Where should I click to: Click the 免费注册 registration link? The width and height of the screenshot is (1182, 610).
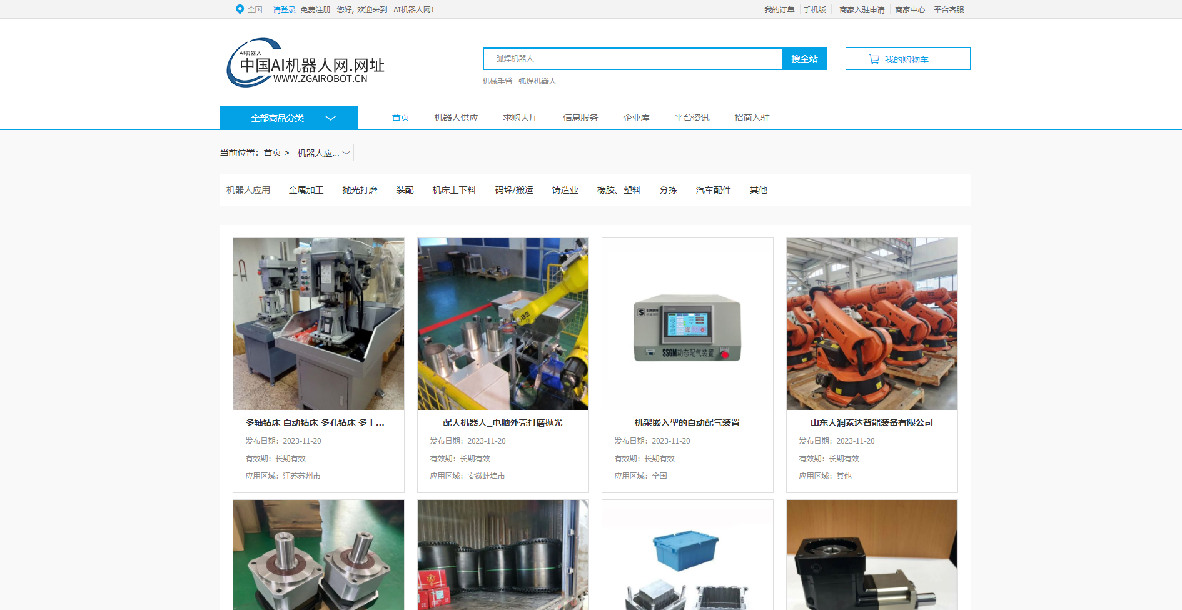(x=315, y=10)
